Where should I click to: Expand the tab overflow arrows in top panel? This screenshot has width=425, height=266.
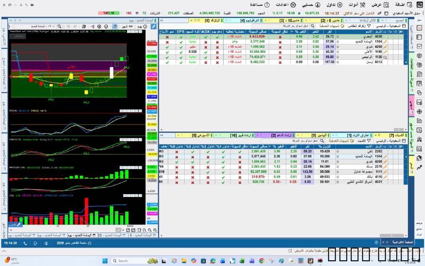pos(162,20)
